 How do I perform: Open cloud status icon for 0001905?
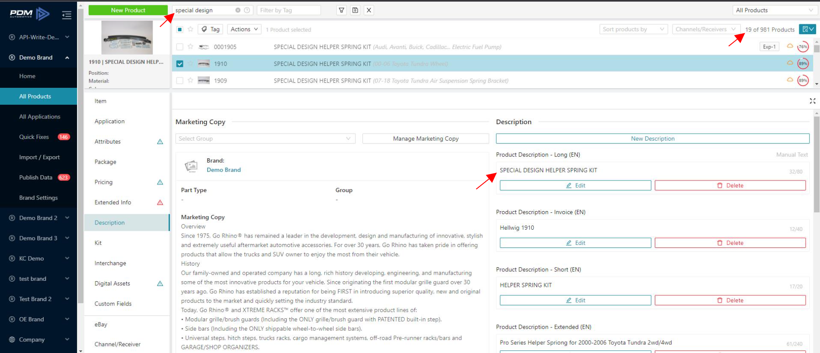pos(790,46)
